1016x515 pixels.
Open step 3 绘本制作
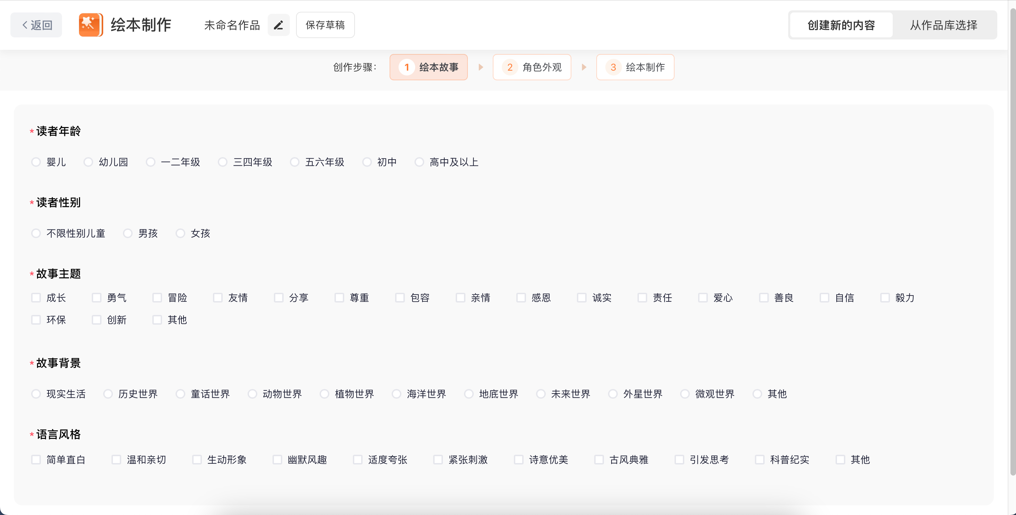[x=635, y=67]
